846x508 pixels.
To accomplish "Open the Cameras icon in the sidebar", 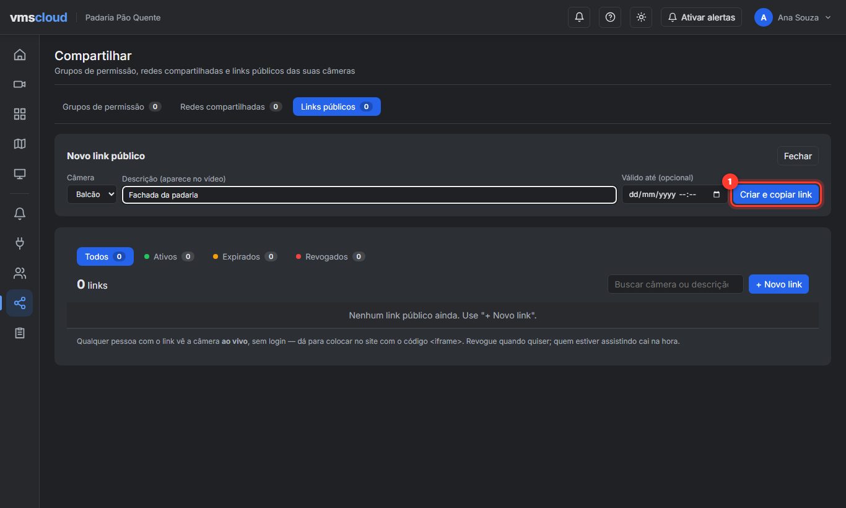I will (x=20, y=84).
